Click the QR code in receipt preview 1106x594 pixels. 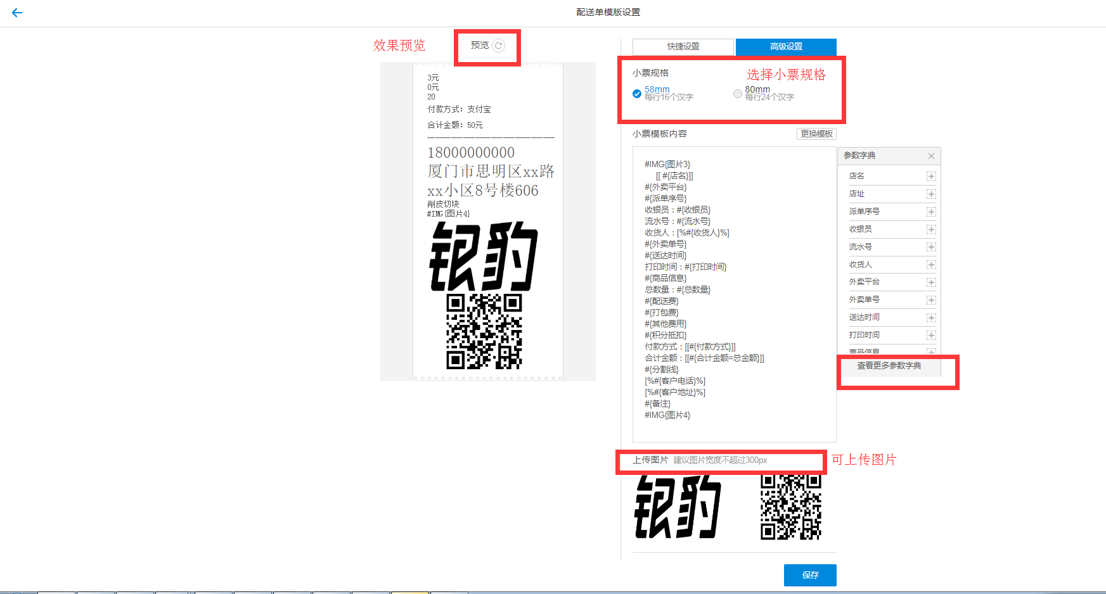click(x=484, y=331)
